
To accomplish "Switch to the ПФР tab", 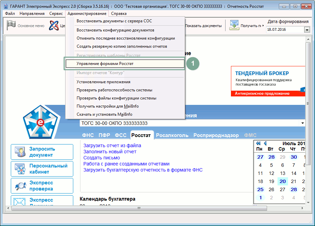I will pos(104,135).
